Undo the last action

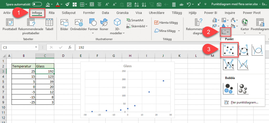[189, 4]
